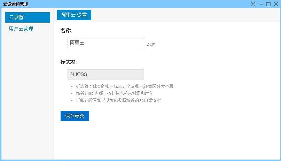Click the window title 云设置和管理

16,4
